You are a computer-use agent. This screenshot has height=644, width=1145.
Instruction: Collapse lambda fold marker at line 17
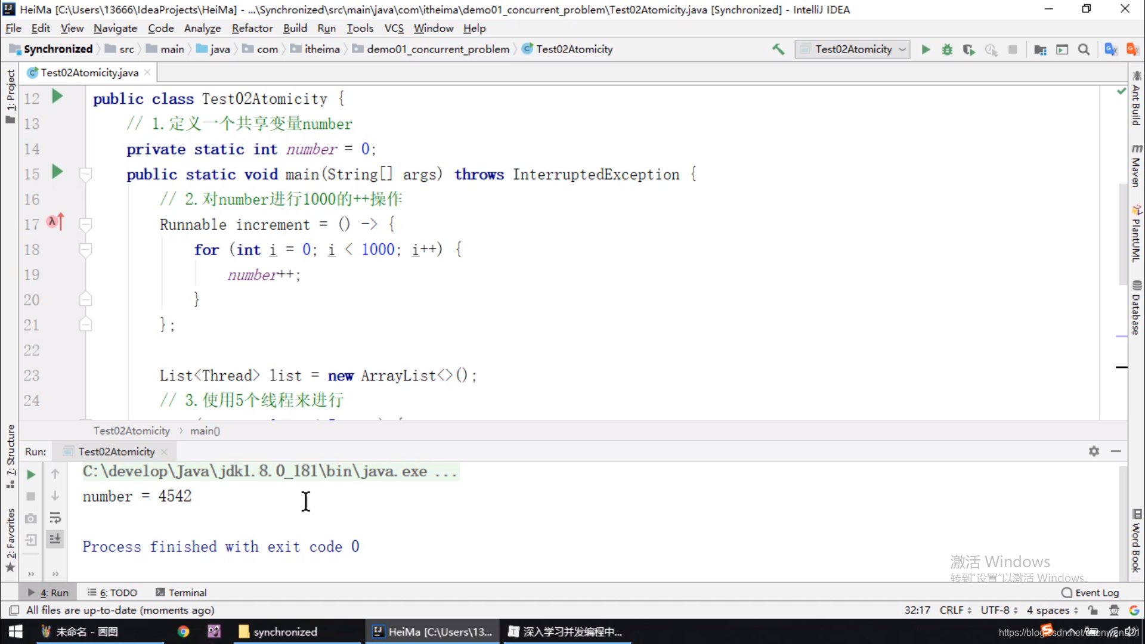point(86,224)
